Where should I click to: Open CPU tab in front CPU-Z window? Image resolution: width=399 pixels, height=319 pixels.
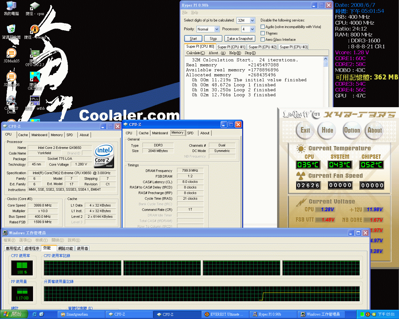[x=129, y=133]
